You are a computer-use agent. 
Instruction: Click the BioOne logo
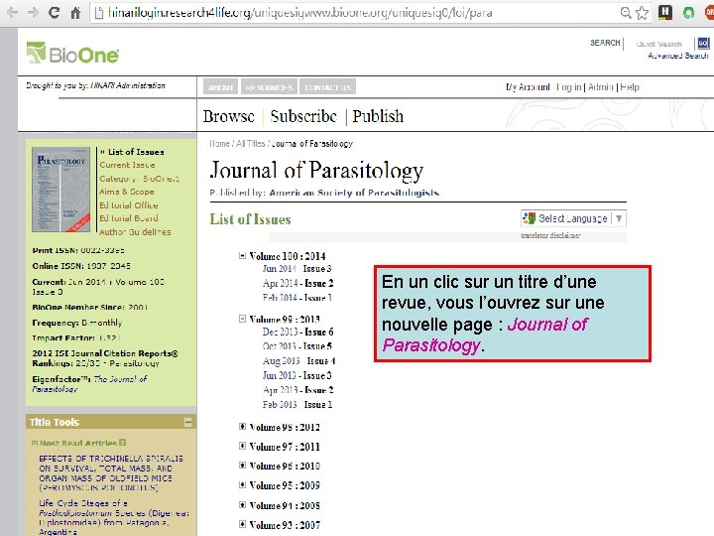tap(72, 54)
